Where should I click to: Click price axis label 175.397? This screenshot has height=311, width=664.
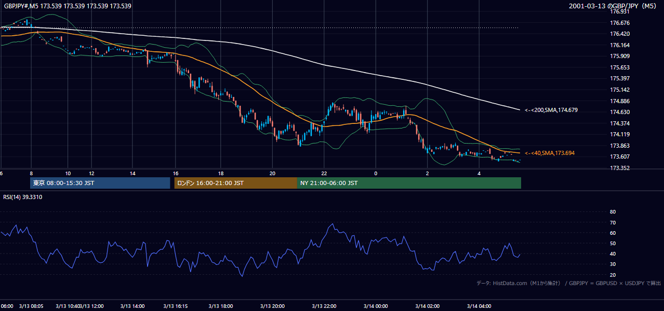pyautogui.click(x=620, y=78)
